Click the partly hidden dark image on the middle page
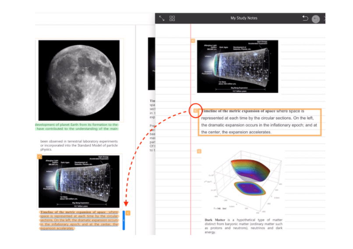 pos(152,63)
